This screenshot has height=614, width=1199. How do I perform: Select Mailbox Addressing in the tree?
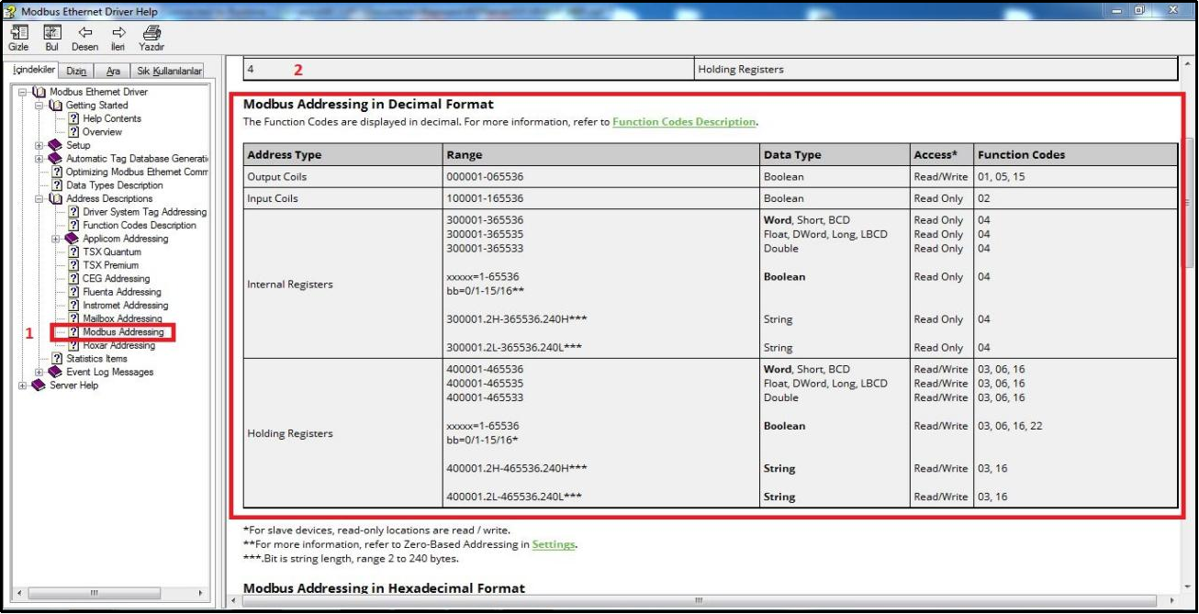click(122, 318)
